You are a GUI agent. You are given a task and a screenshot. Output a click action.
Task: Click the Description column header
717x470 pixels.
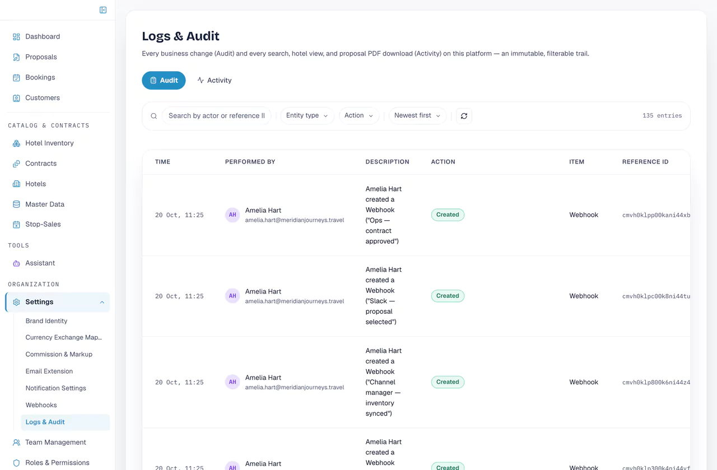point(388,162)
